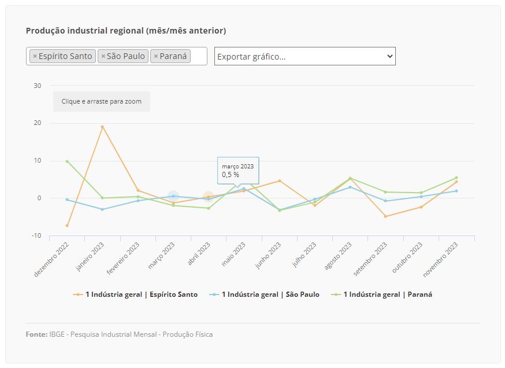Viewport: 505px width, 368px height.
Task: Click 'agosto 2023' axis label
Action: (337, 257)
